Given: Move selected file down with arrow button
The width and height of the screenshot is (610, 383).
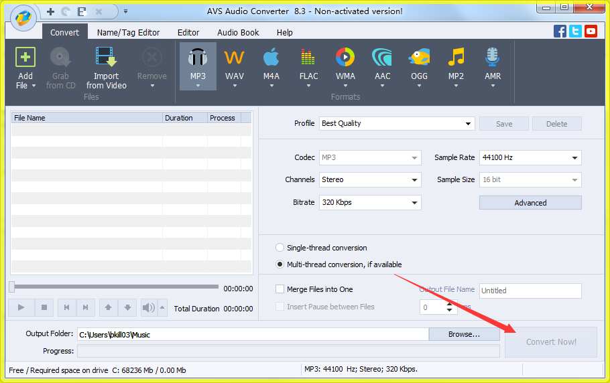Looking at the screenshot, I should point(127,307).
